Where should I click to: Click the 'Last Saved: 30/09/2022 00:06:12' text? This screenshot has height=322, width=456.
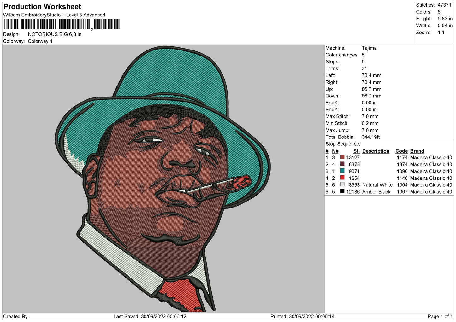(150, 316)
